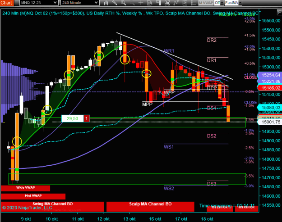The height and width of the screenshot is (222, 282).
Task: Click the MPP pivot label
Action: click(x=147, y=104)
